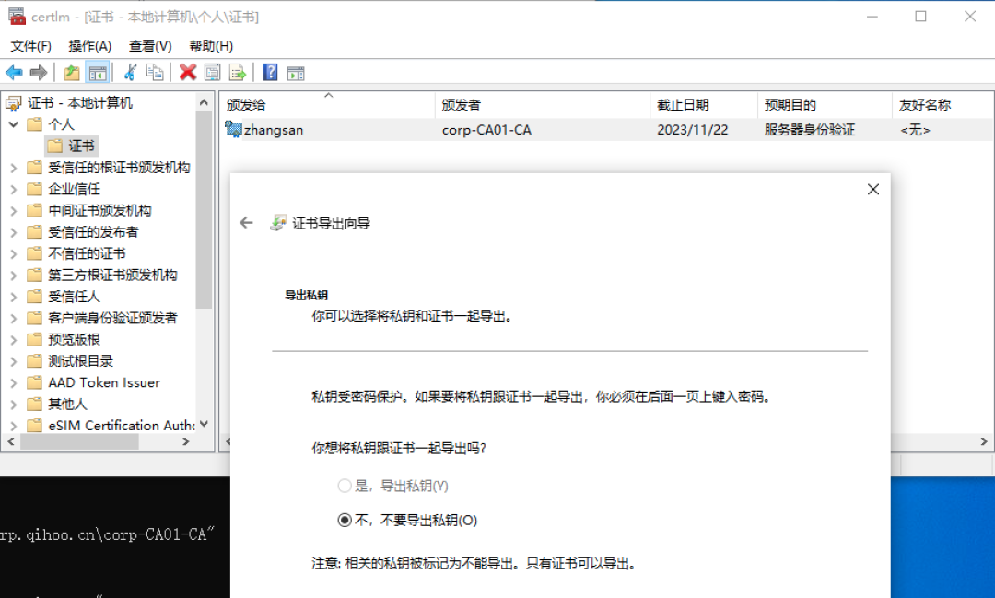This screenshot has width=995, height=598.
Task: Select 不，要导出私钥 radio button
Action: [x=345, y=520]
